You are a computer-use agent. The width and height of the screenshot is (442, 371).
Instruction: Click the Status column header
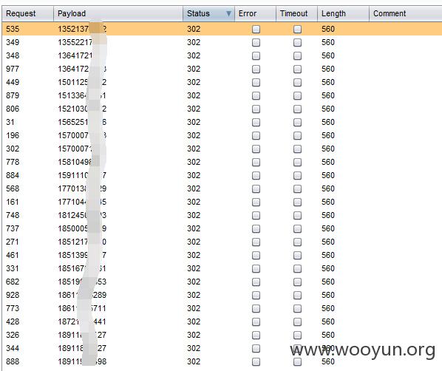point(208,13)
